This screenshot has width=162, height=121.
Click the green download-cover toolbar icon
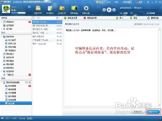74,10
